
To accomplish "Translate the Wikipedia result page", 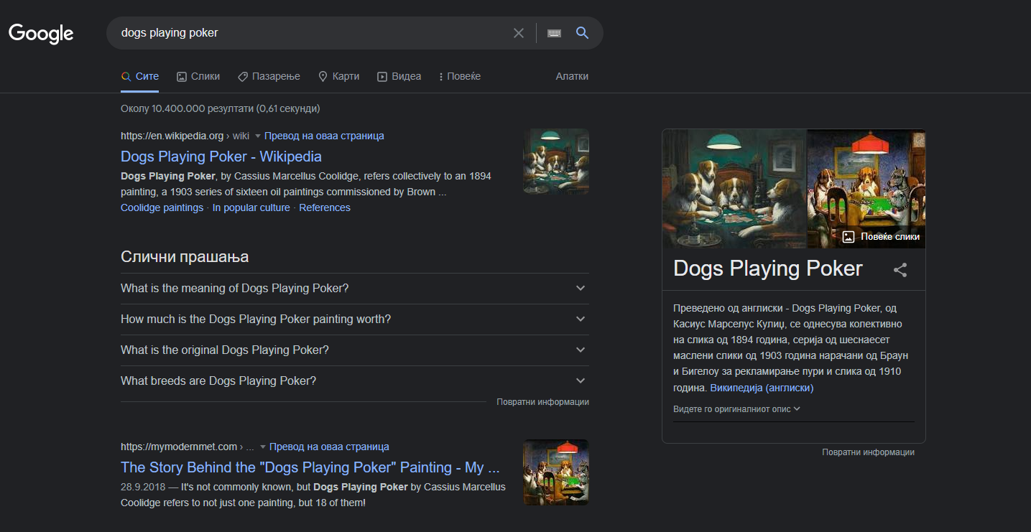I will coord(324,136).
